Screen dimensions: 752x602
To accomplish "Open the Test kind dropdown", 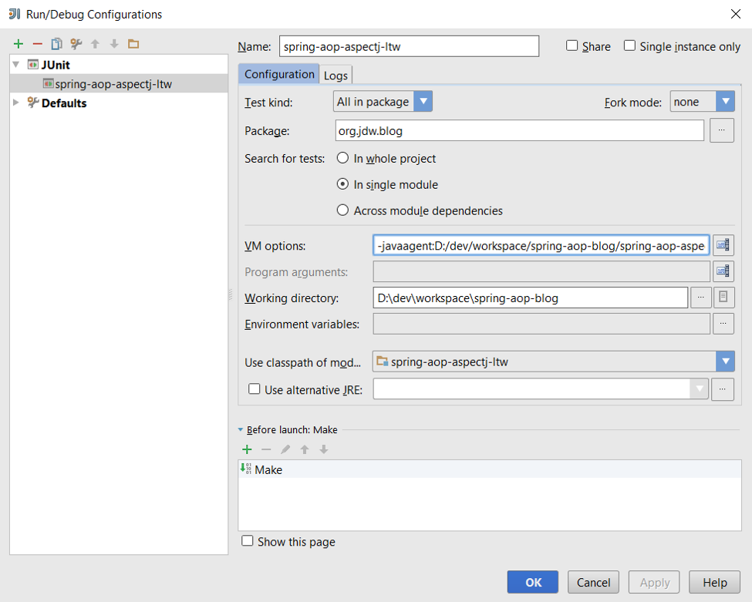I will (x=383, y=101).
